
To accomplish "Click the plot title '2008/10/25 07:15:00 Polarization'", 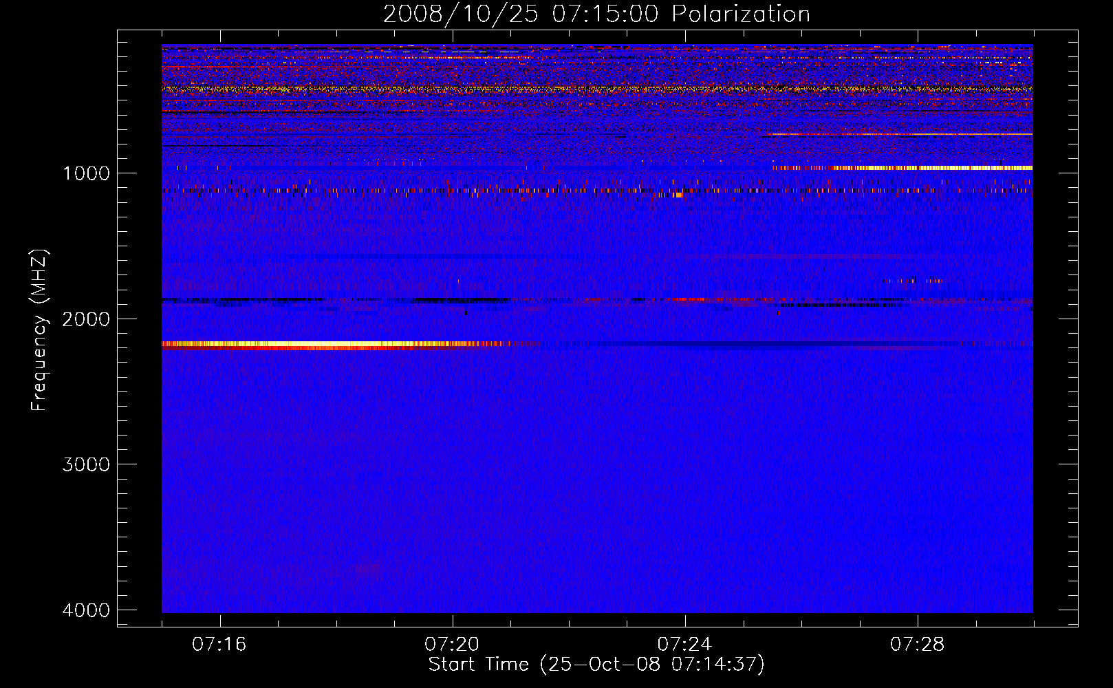I will [x=596, y=14].
